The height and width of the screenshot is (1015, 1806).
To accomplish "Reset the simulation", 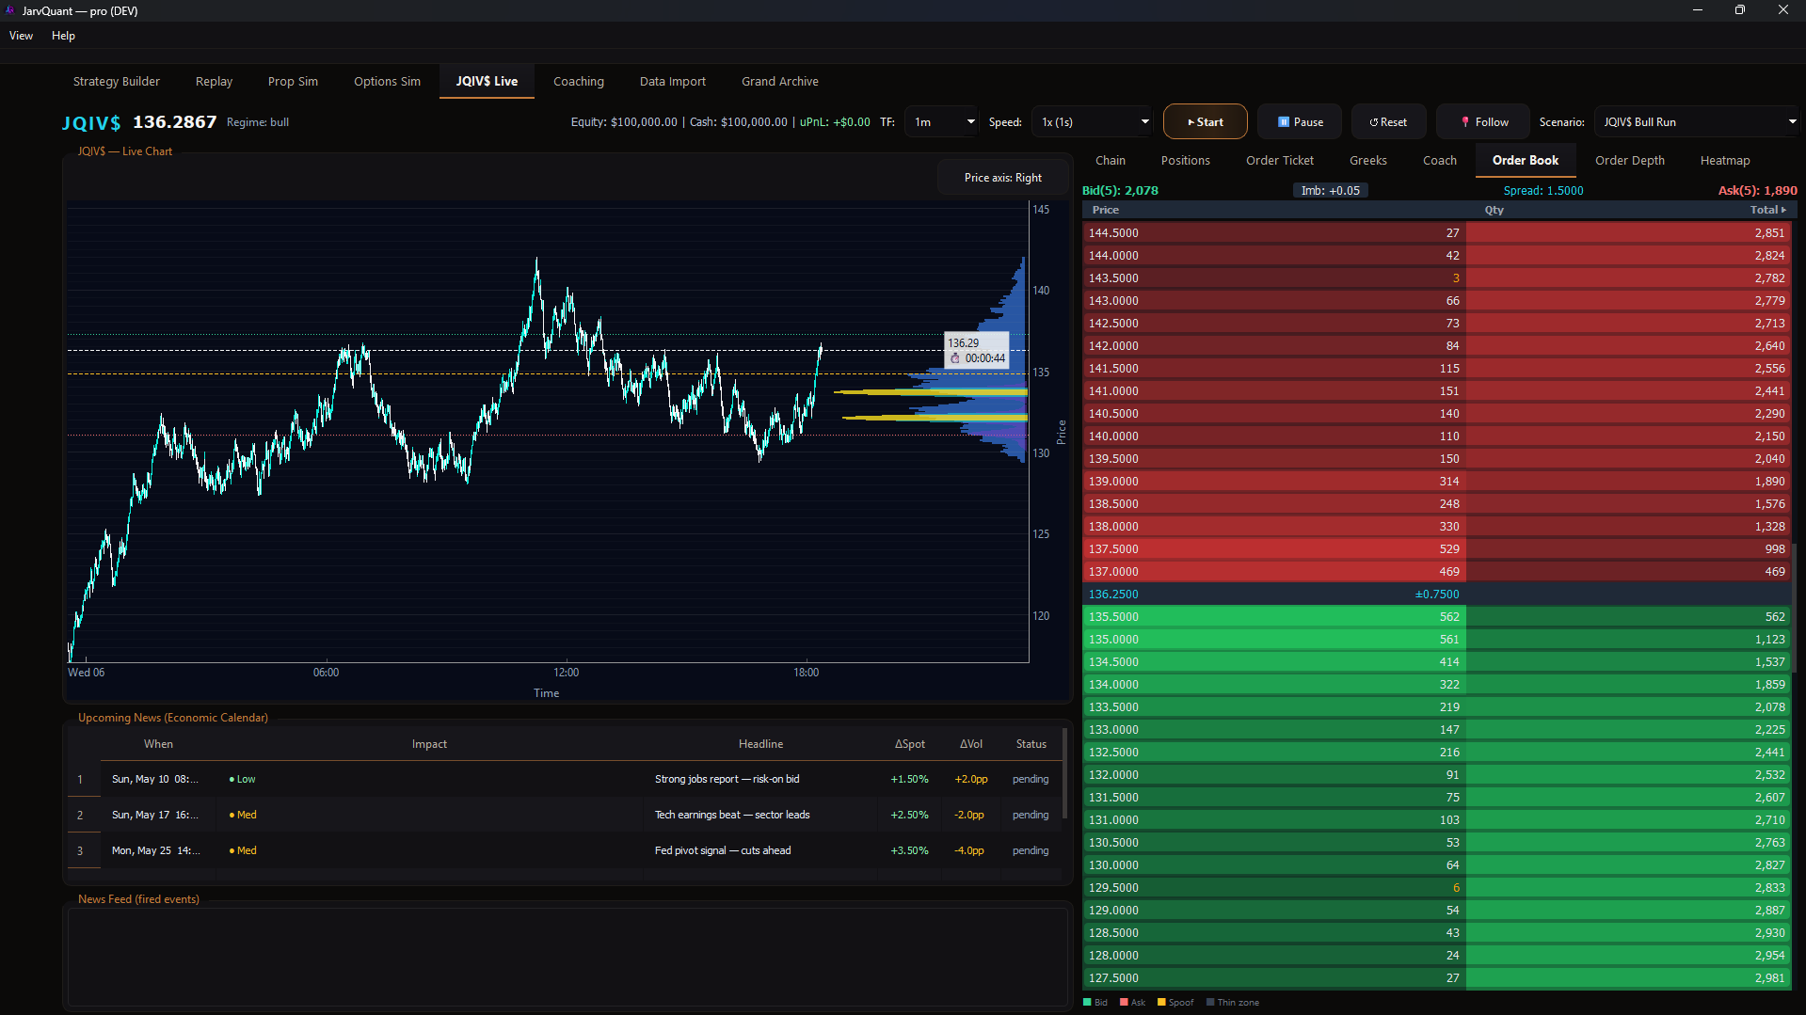I will pos(1388,122).
